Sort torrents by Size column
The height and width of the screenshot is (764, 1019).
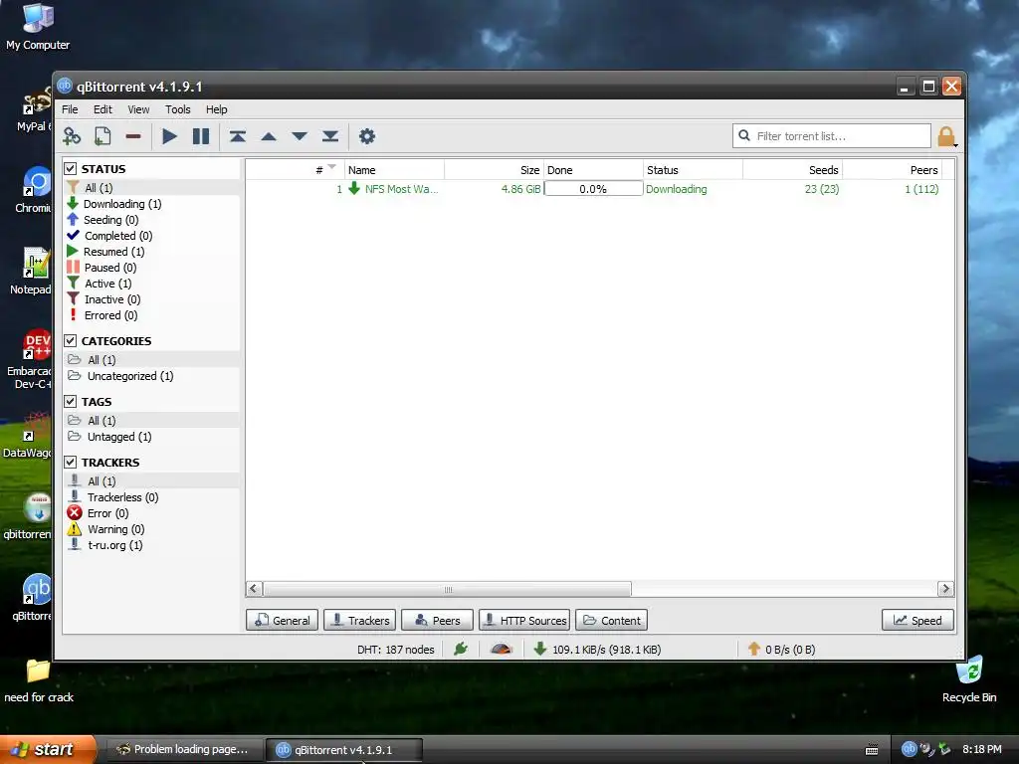[x=494, y=170]
